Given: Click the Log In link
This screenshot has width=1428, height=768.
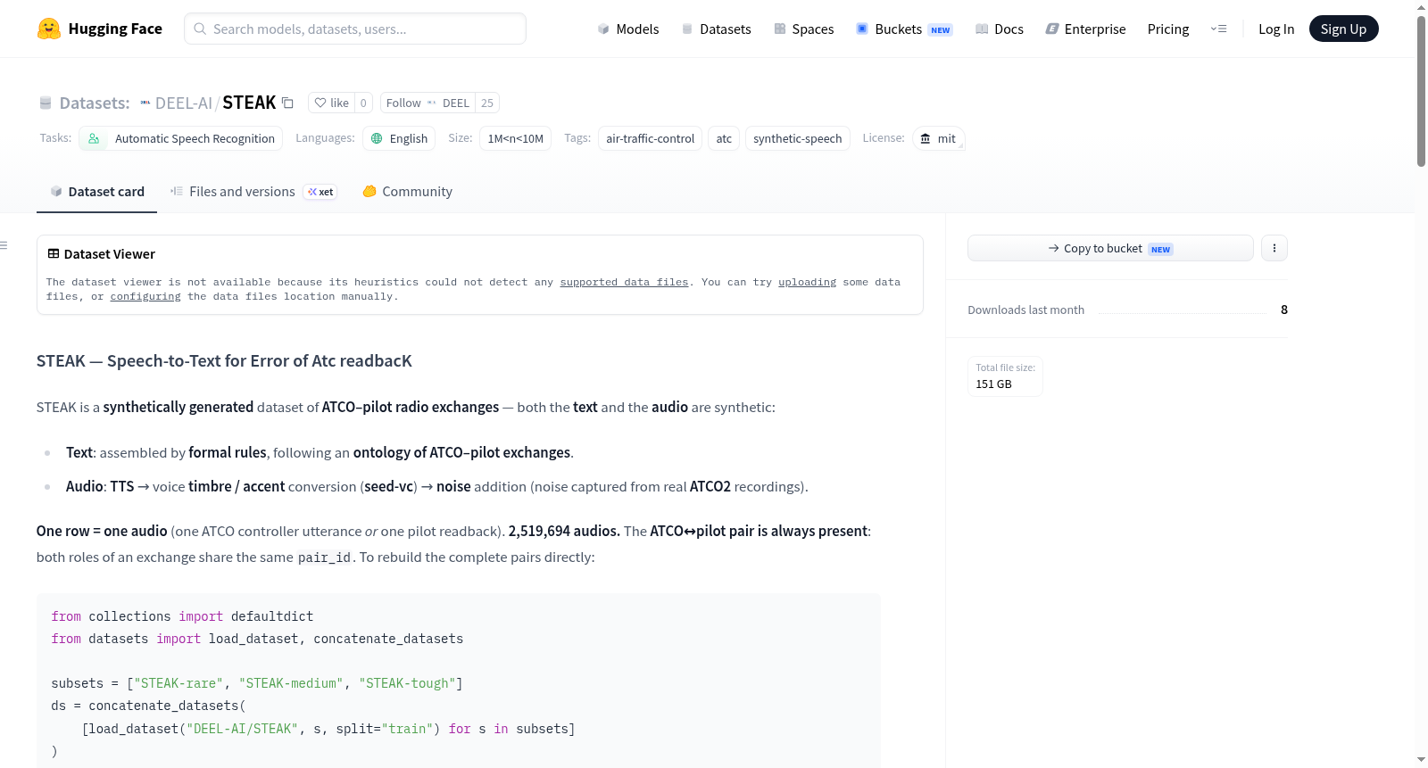Looking at the screenshot, I should tap(1276, 29).
